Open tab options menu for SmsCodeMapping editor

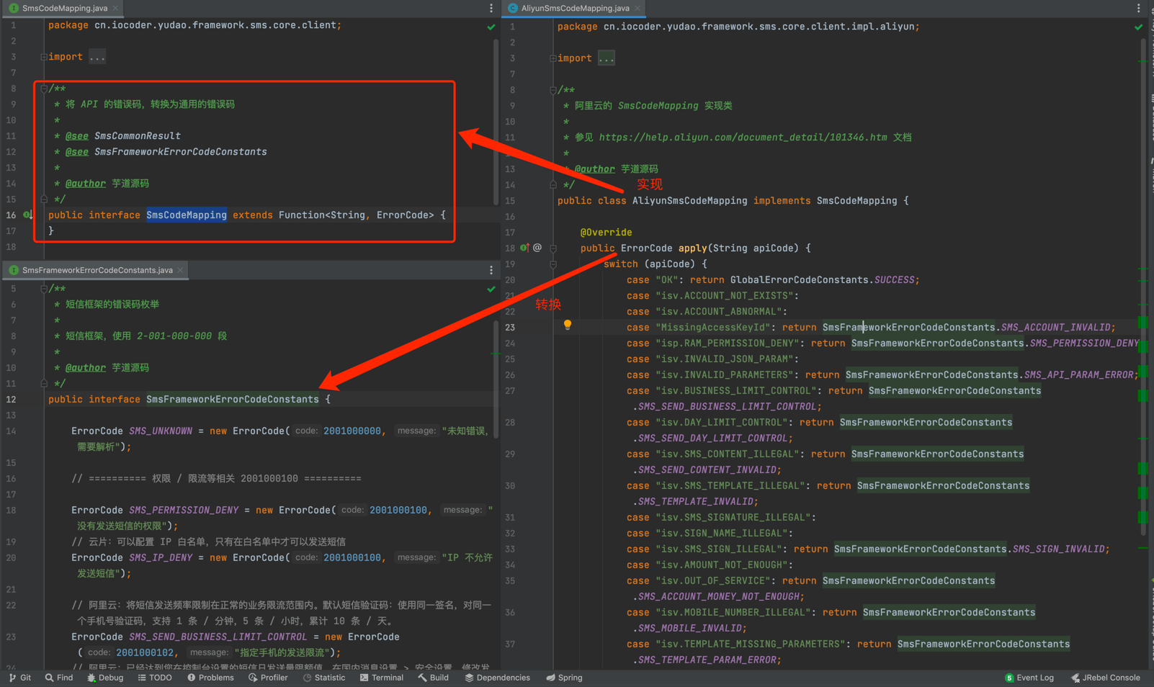pyautogui.click(x=491, y=9)
